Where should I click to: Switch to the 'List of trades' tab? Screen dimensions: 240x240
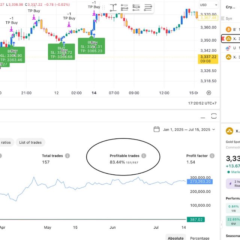(x=30, y=142)
